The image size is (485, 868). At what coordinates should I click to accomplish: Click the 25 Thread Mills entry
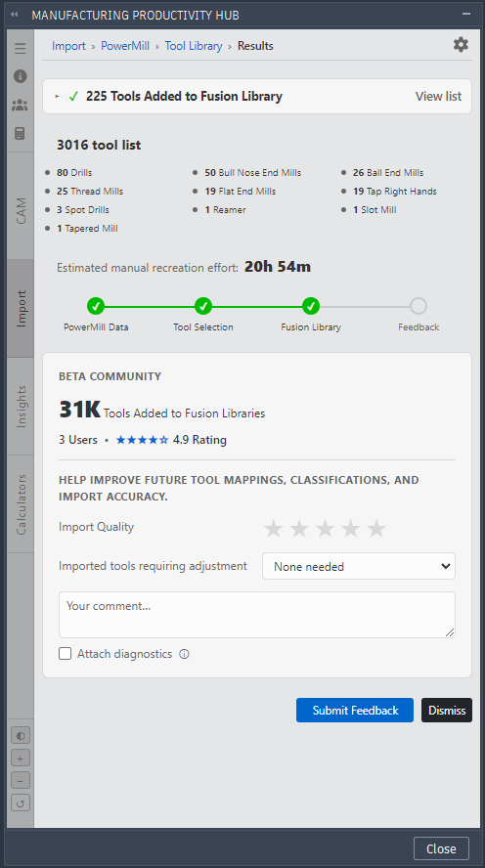90,192
